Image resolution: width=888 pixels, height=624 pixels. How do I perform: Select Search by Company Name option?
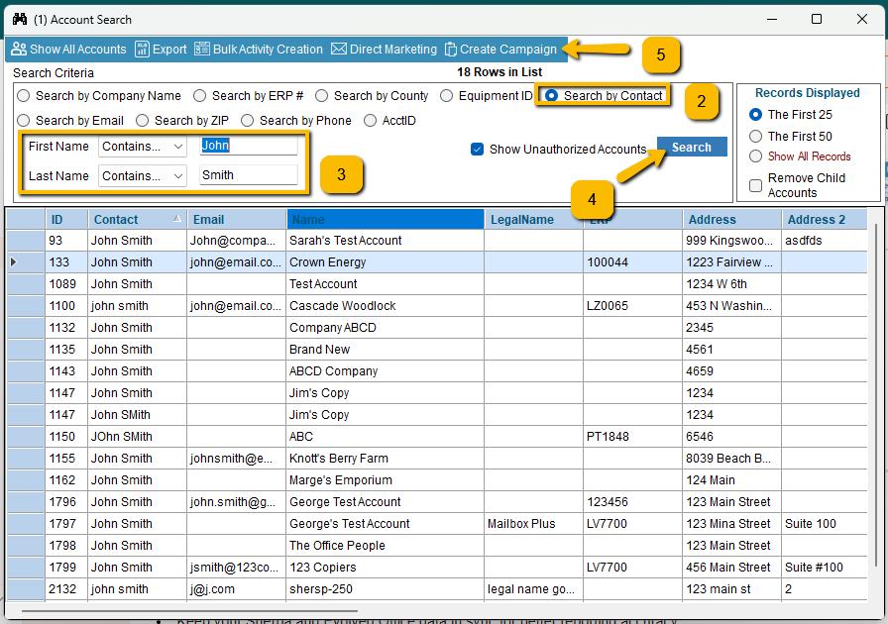[x=24, y=96]
